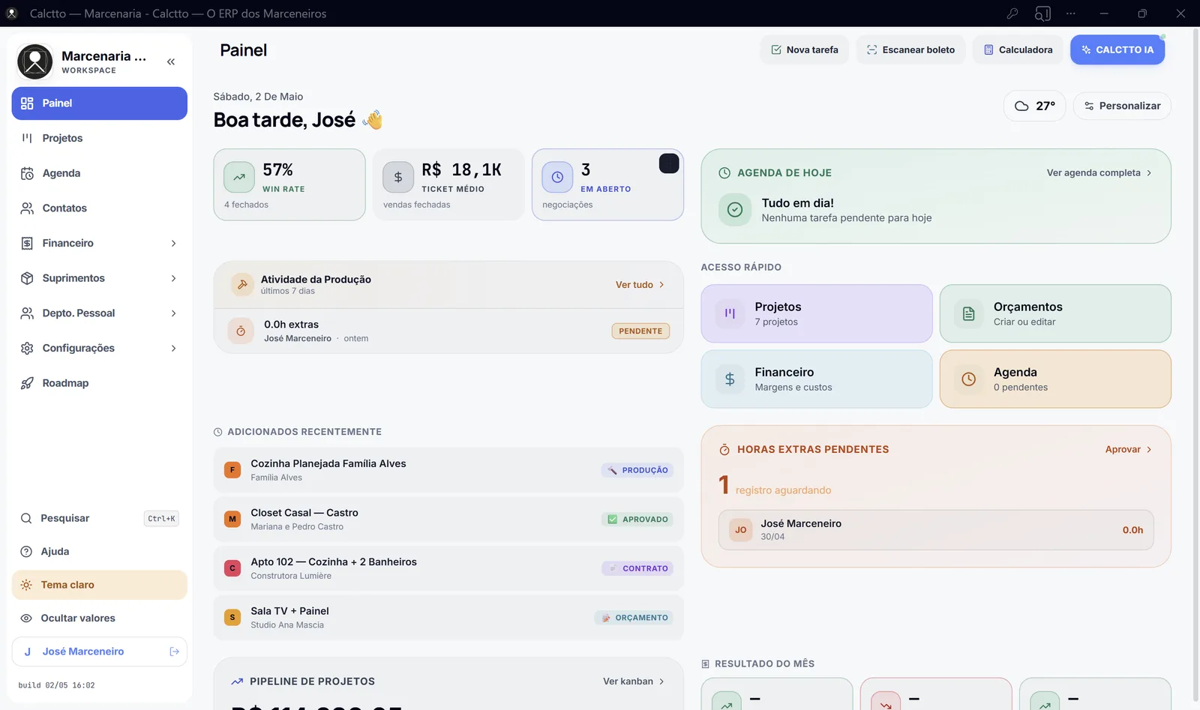The width and height of the screenshot is (1200, 710).
Task: Click the Pipeline de Projetos trend icon
Action: coord(237,682)
